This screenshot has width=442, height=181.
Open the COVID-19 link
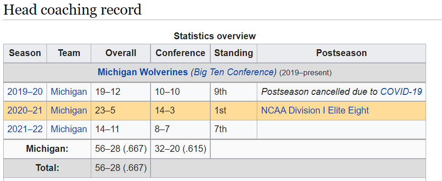[x=401, y=92]
